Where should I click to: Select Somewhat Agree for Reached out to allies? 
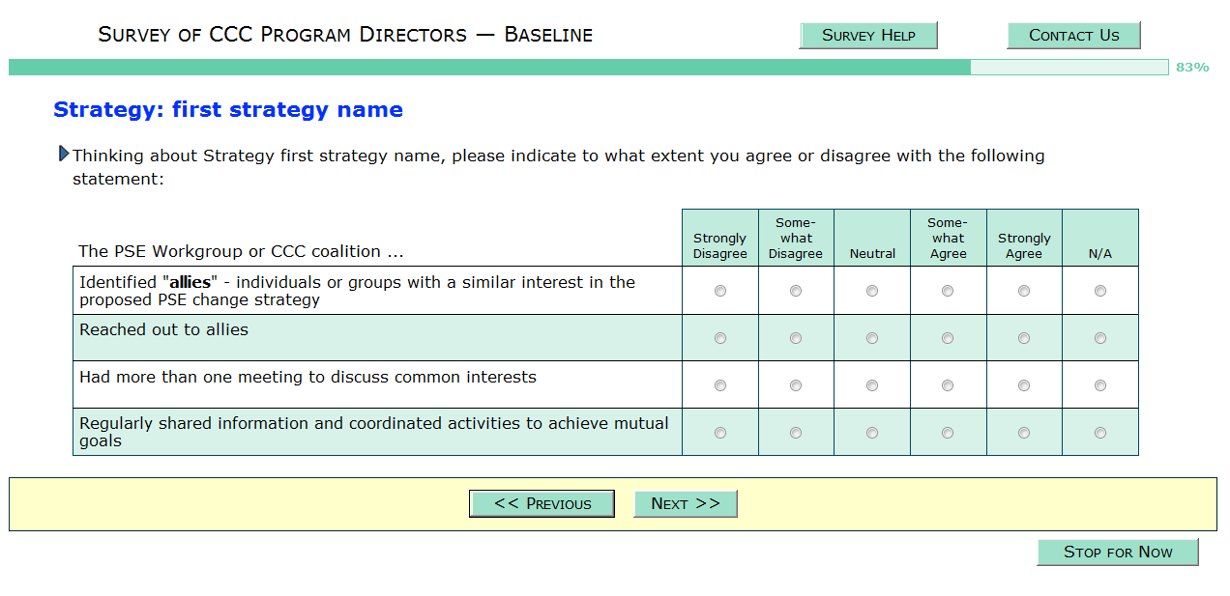[x=948, y=338]
